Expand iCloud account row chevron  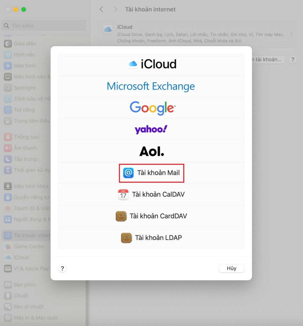click(291, 34)
